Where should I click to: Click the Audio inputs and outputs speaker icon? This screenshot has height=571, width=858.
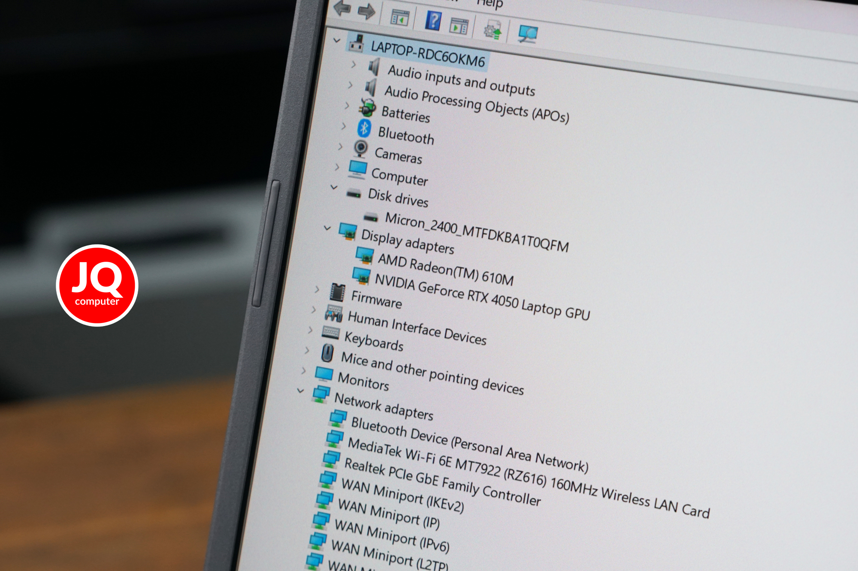coord(375,66)
